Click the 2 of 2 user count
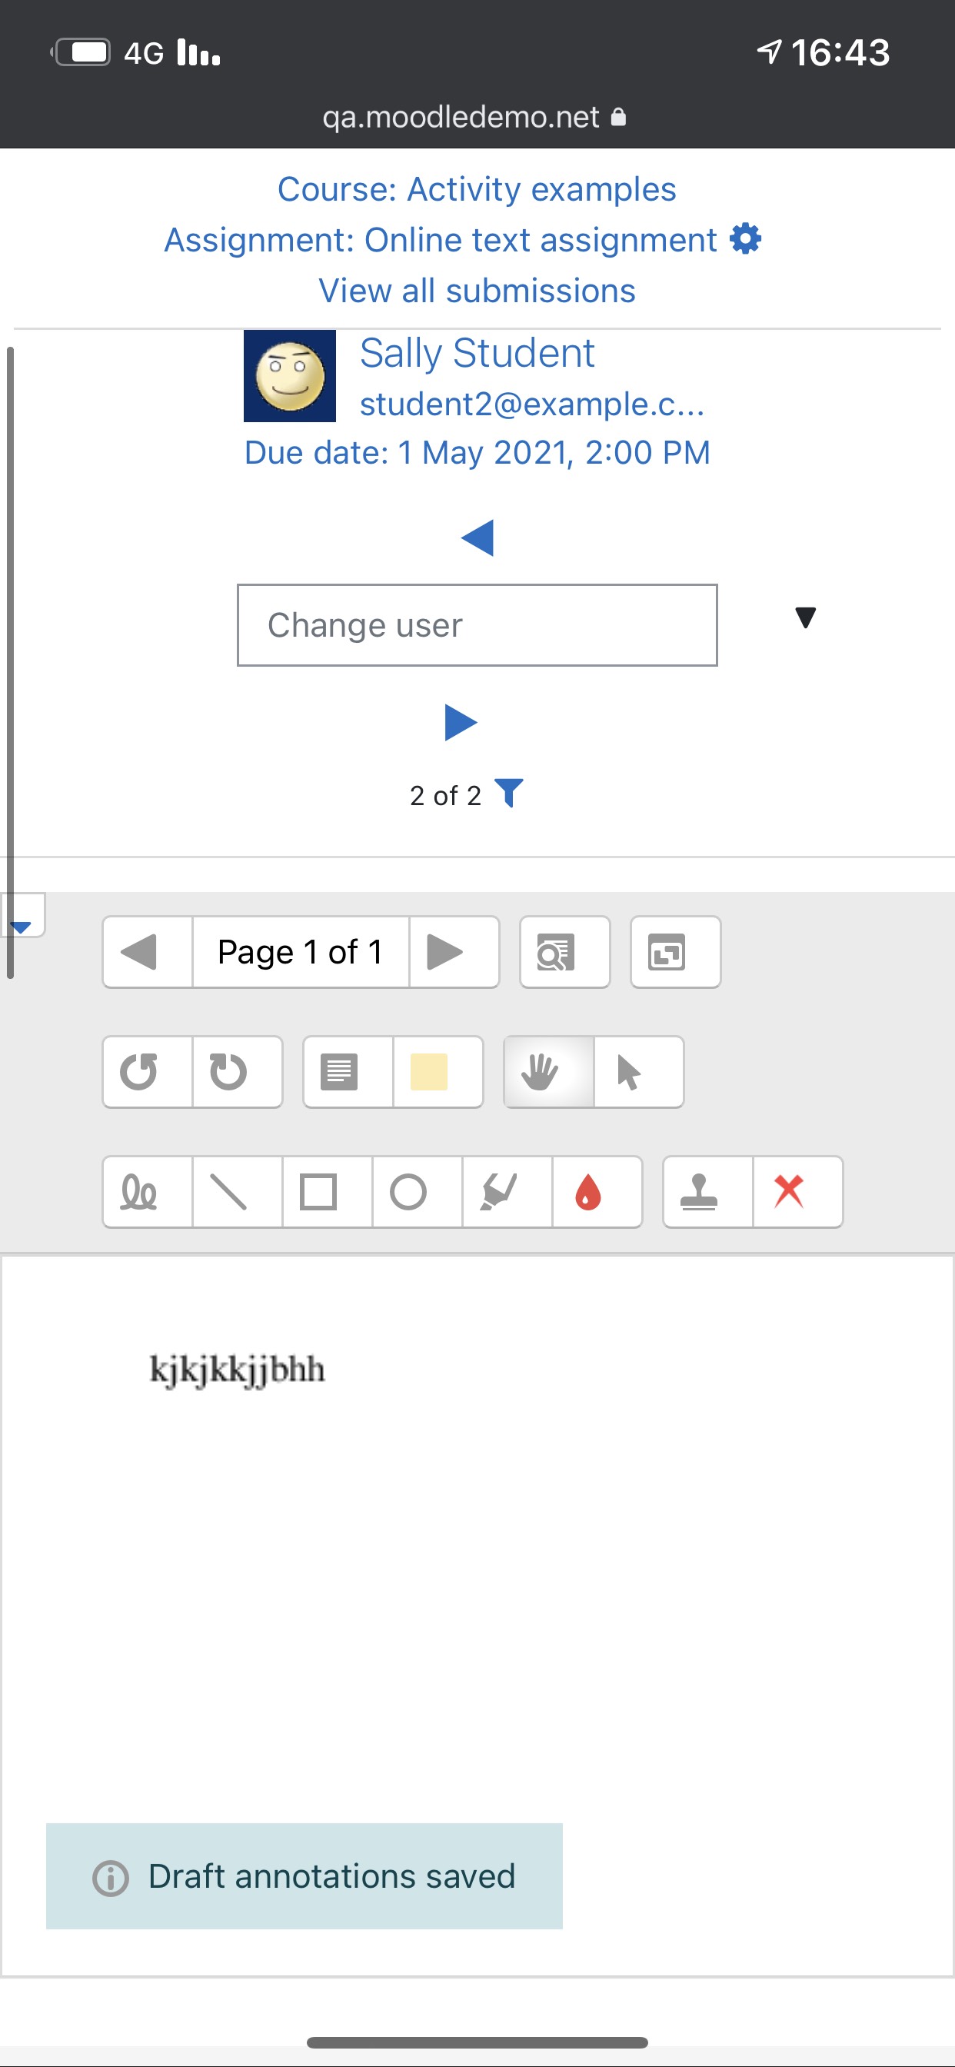The height and width of the screenshot is (2067, 955). tap(445, 795)
